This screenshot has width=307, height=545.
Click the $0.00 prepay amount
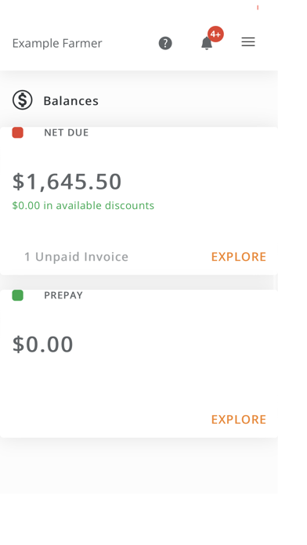tap(43, 344)
